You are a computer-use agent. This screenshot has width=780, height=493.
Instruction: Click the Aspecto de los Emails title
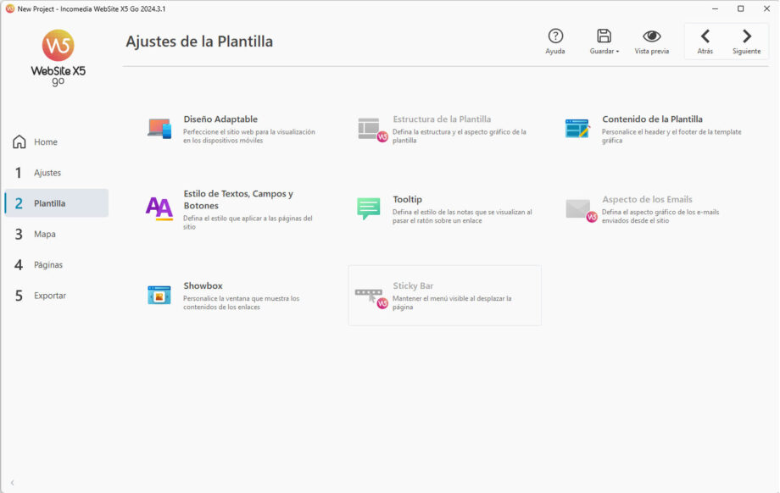click(647, 199)
